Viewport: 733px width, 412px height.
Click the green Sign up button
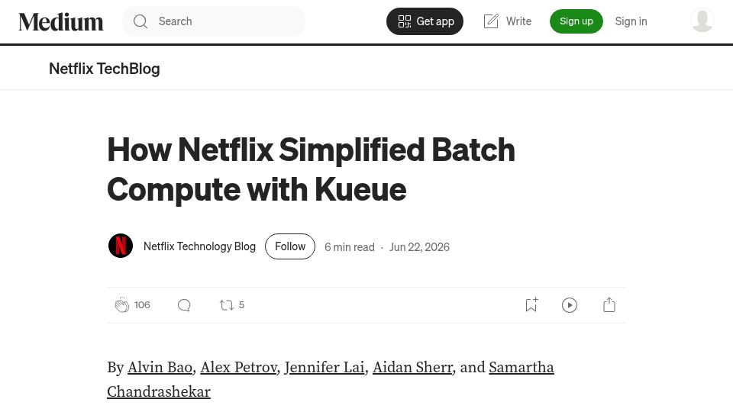(576, 21)
